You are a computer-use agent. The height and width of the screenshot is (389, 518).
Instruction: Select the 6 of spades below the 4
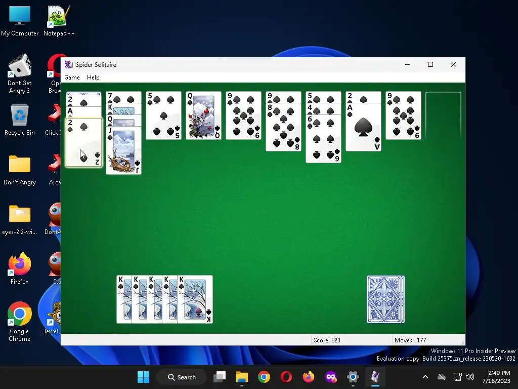click(323, 139)
